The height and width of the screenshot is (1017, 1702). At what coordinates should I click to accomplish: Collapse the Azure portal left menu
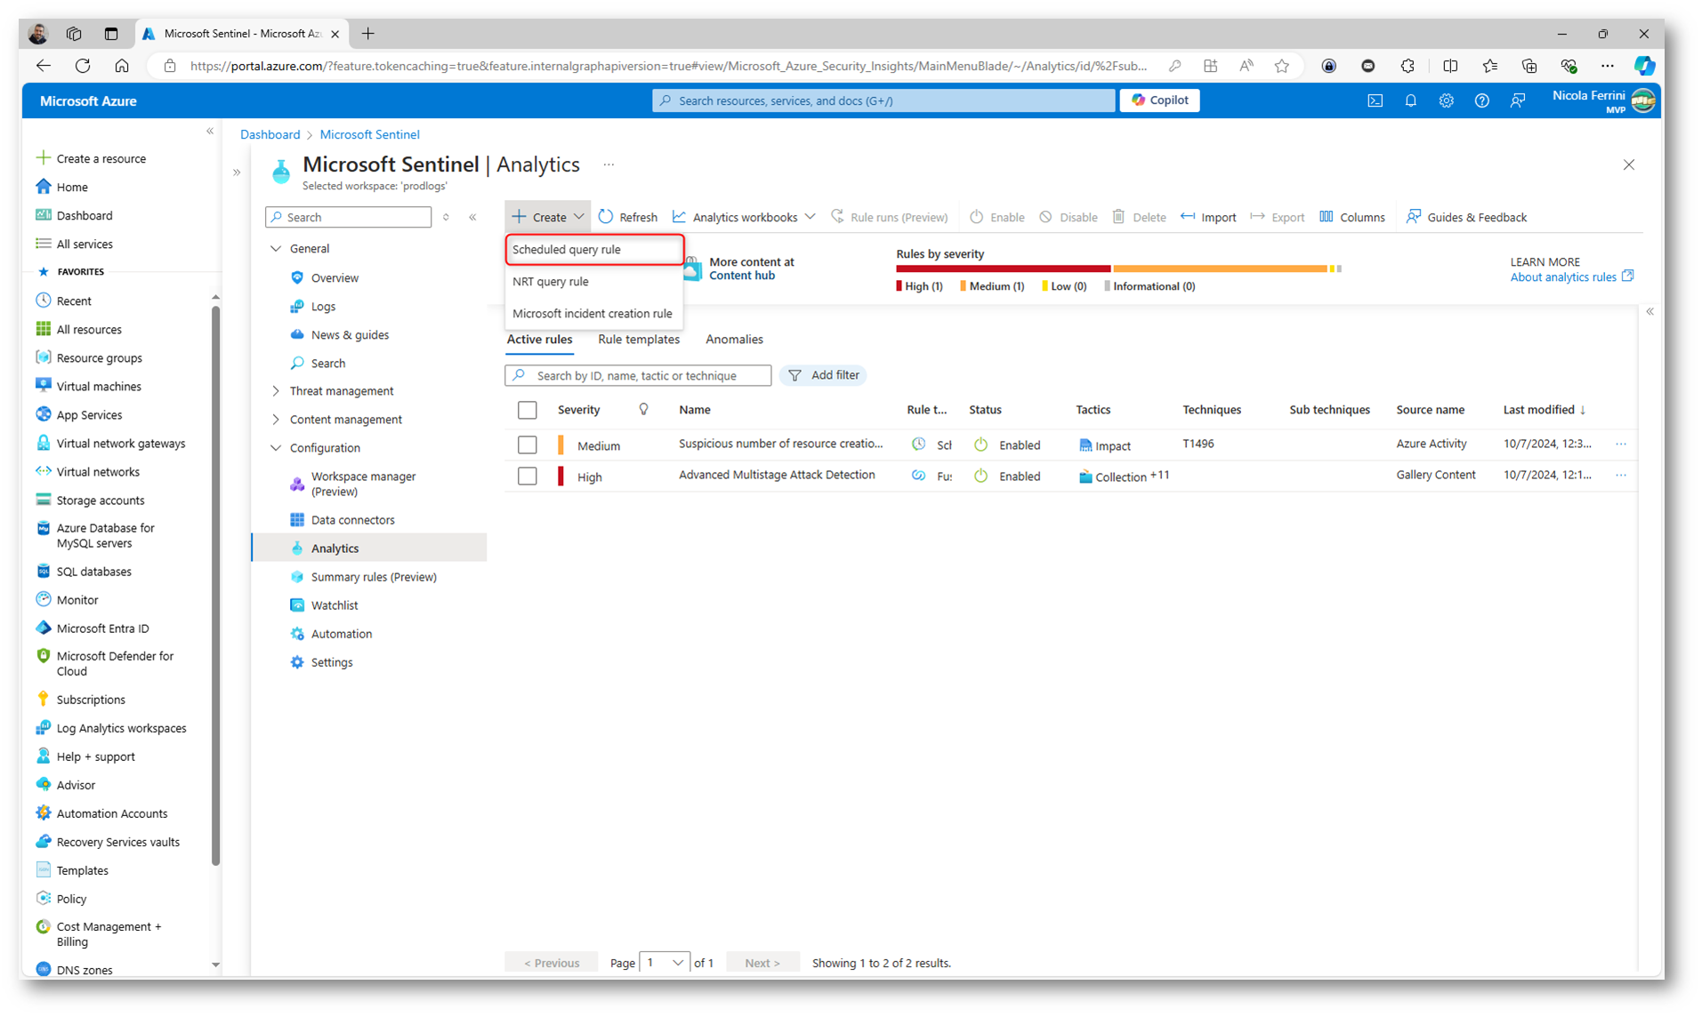[x=210, y=132]
